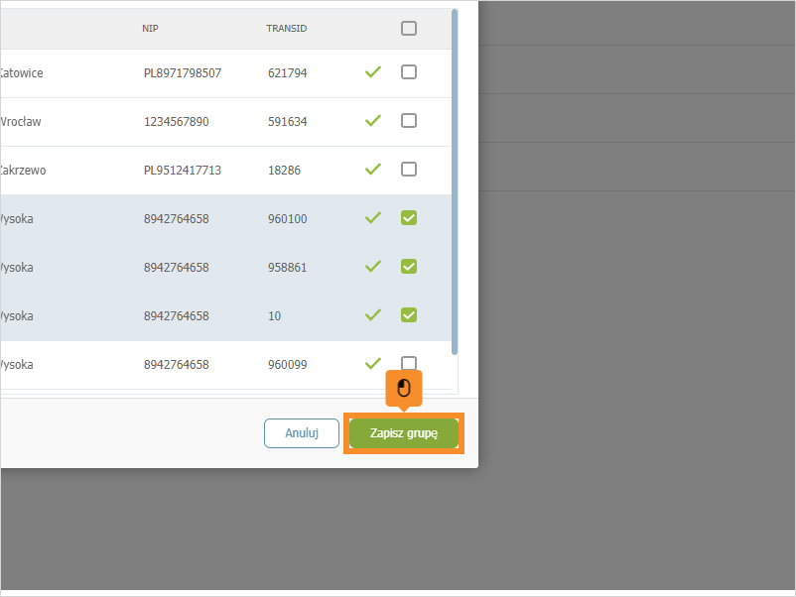Select NIP value PL9512417713
The width and height of the screenshot is (796, 597).
point(183,171)
